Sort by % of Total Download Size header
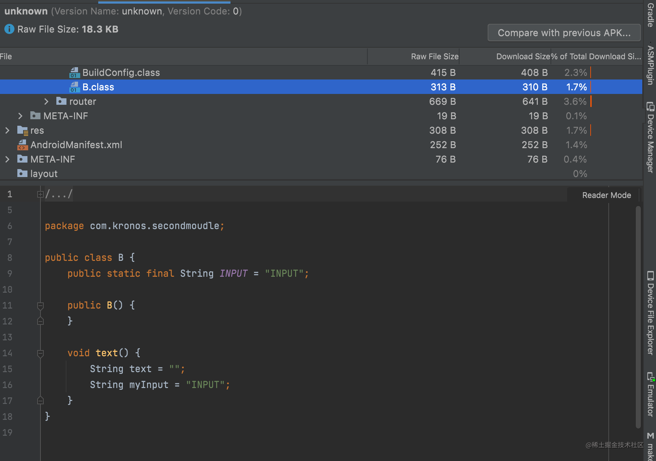 [x=596, y=56]
